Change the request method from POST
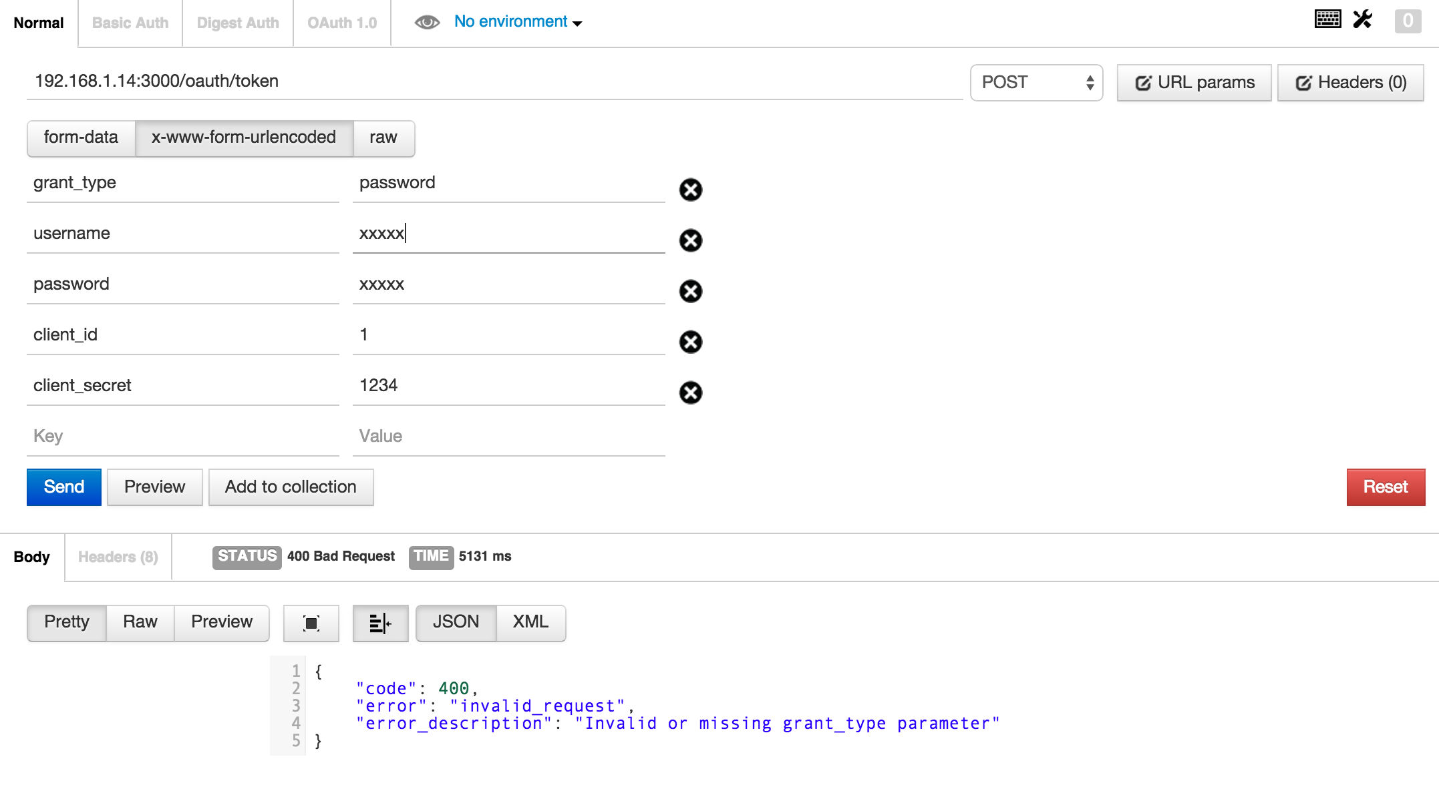Screen dimensions: 1439x785 [x=1036, y=82]
